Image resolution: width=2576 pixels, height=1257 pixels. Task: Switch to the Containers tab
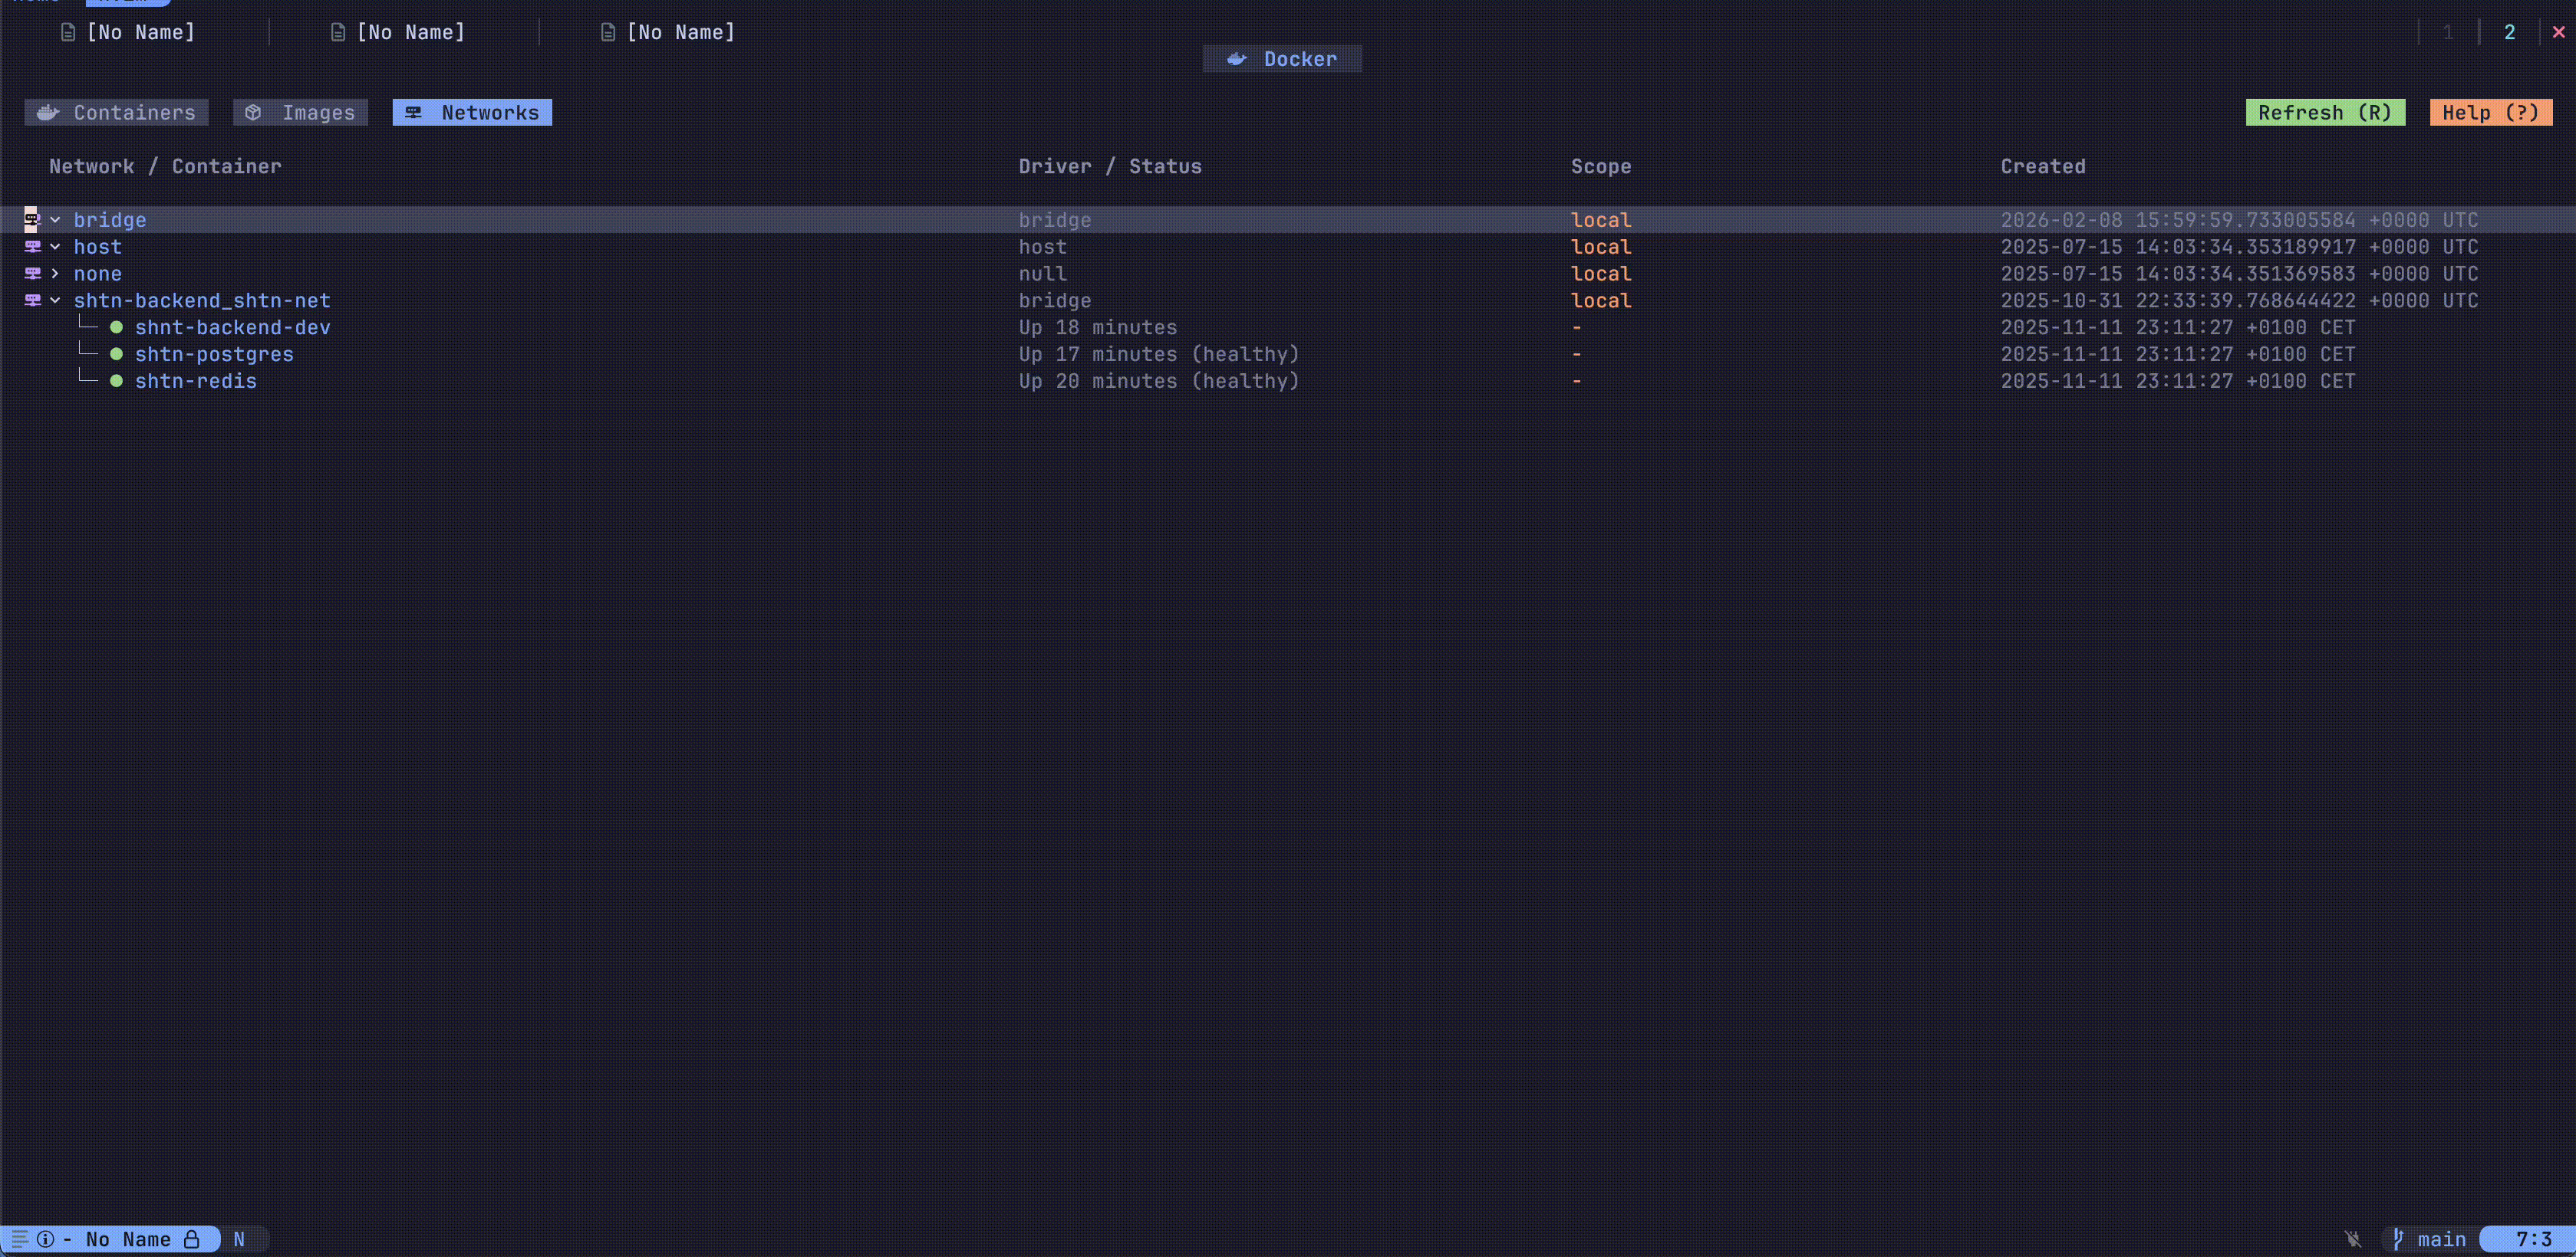tap(117, 113)
